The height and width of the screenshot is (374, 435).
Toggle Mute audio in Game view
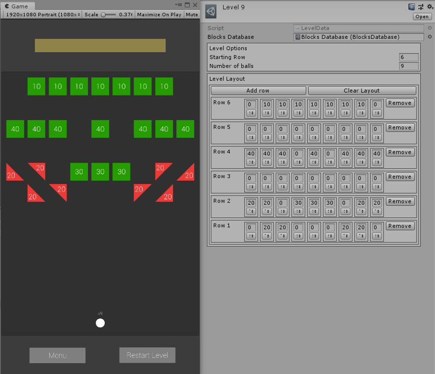click(x=192, y=14)
